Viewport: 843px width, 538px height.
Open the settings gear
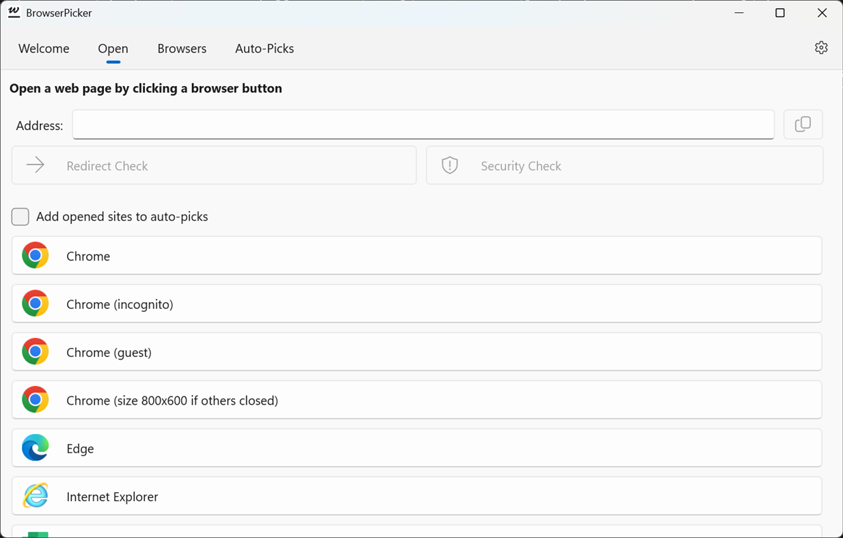[820, 47]
